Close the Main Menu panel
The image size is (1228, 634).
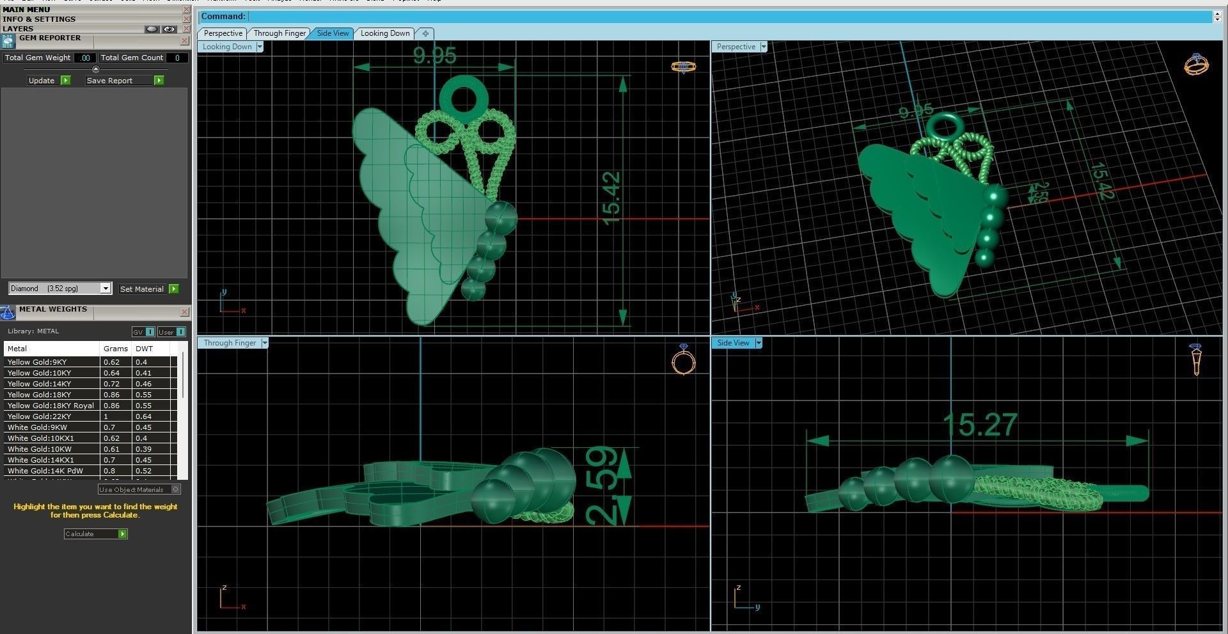186,10
